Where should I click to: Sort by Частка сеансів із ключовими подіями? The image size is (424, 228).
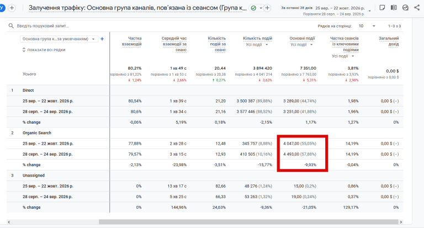click(344, 44)
